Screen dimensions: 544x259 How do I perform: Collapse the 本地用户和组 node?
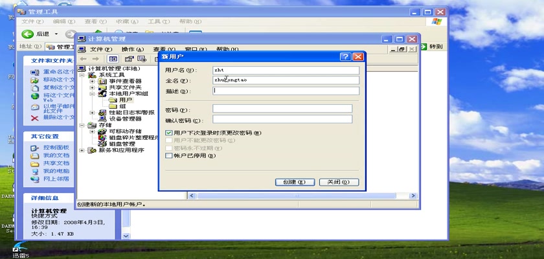(x=92, y=94)
